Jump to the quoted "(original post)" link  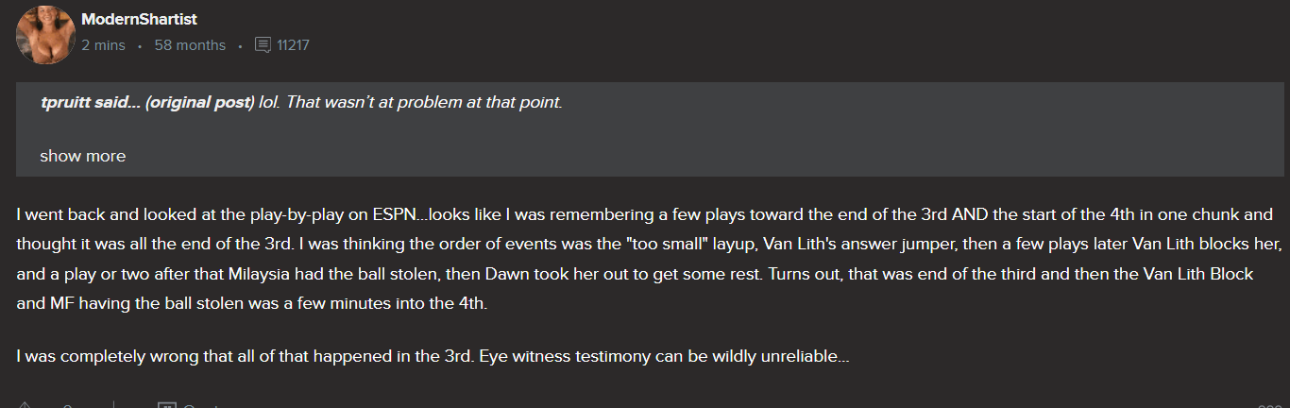point(199,102)
